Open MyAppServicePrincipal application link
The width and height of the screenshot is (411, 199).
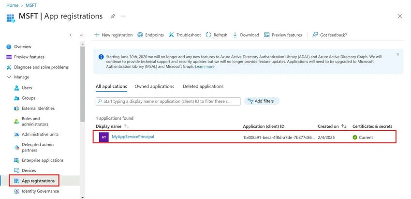pyautogui.click(x=133, y=137)
